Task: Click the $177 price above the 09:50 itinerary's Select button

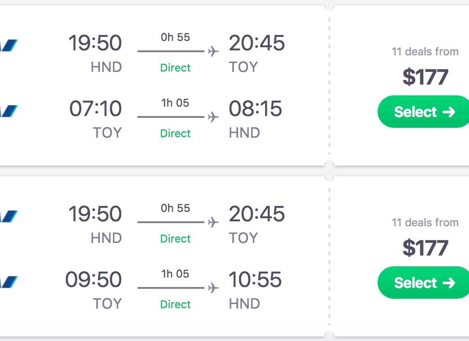Action: point(425,248)
